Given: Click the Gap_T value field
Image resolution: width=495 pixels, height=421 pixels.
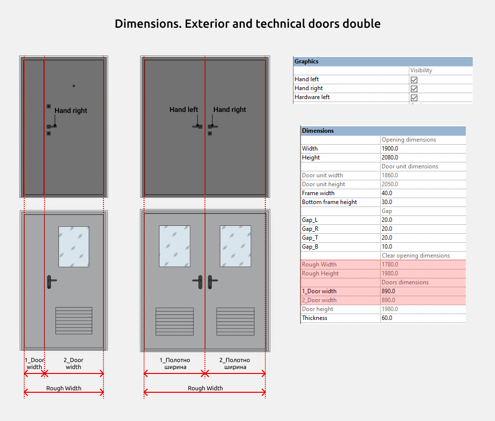Looking at the screenshot, I should coord(423,238).
